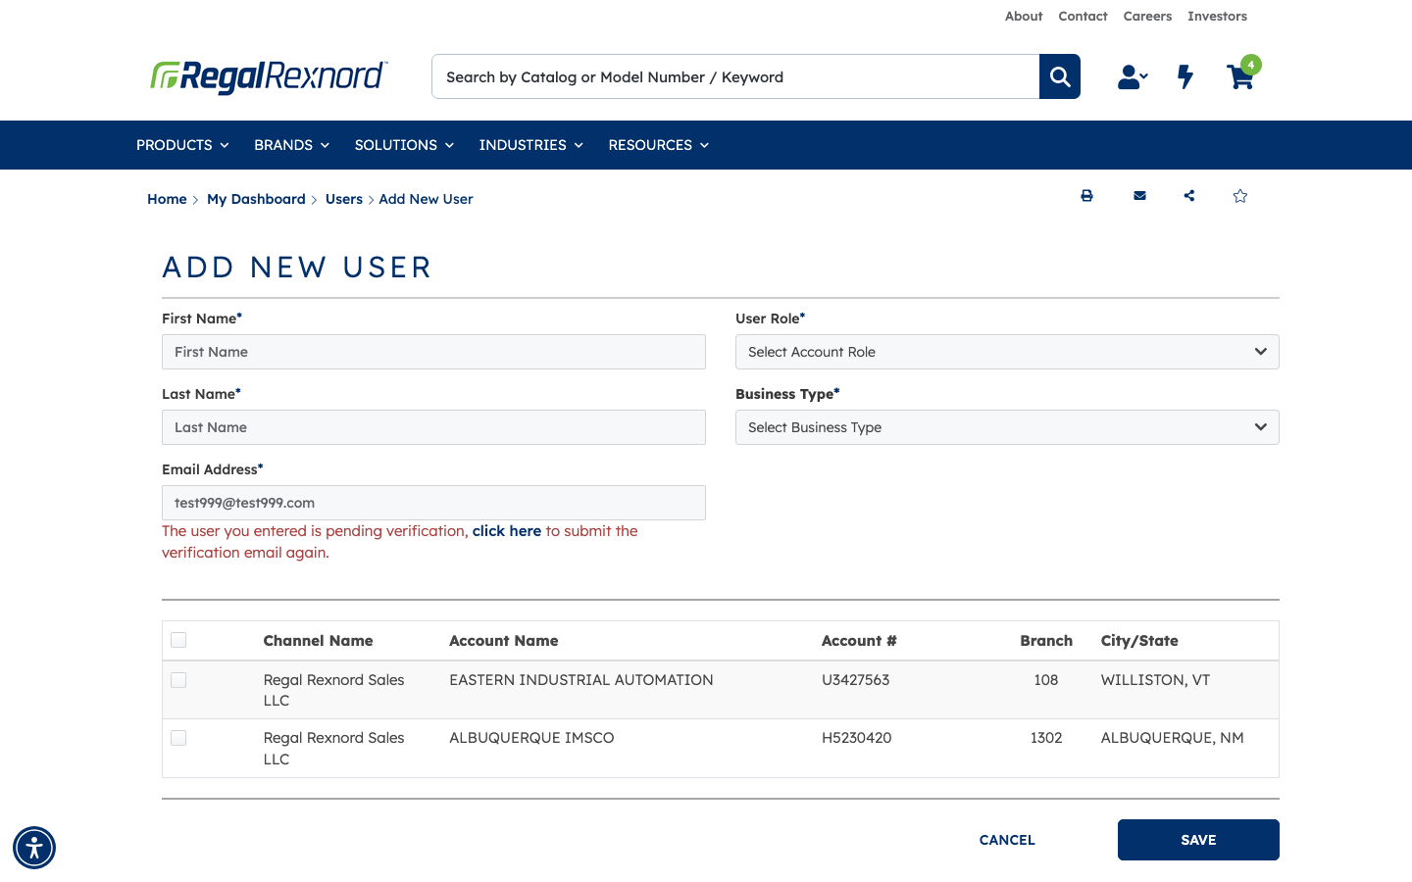Open the Investors link
1412x882 pixels.
1217,17
